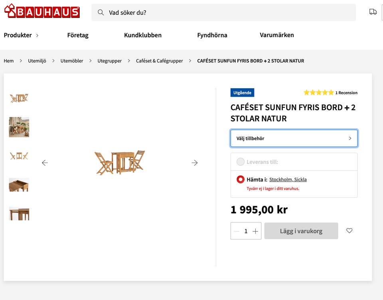Viewport: 383px width, 300px height.
Task: Increase quantity with plus icon
Action: 255,231
